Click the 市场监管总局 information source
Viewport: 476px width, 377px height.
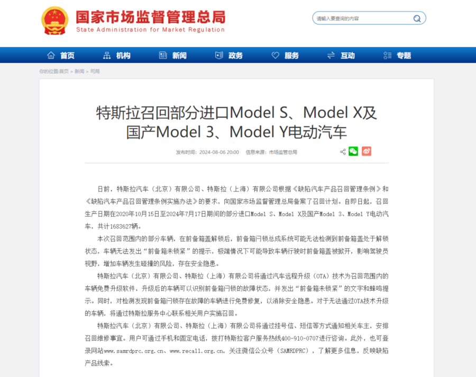[283, 152]
